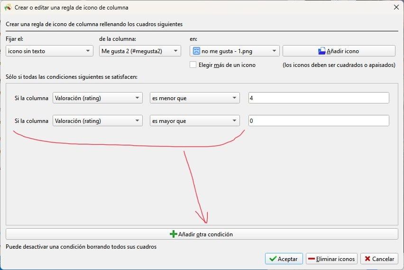Click 'Crear una regla de icono de columna' heading text

coord(94,24)
